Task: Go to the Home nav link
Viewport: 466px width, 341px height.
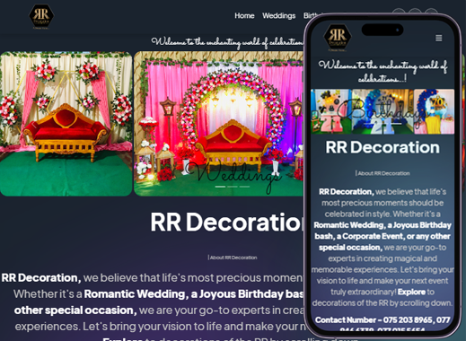Action: (244, 15)
